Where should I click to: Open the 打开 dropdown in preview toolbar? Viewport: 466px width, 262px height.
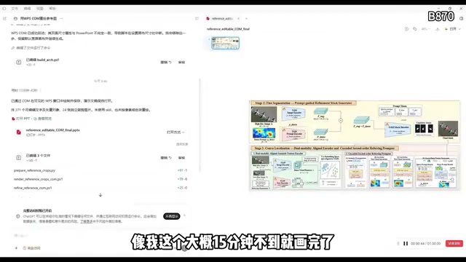(x=453, y=29)
